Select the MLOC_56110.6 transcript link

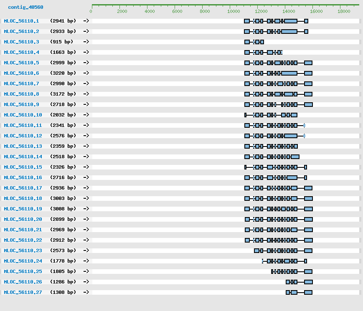pyautogui.click(x=21, y=73)
